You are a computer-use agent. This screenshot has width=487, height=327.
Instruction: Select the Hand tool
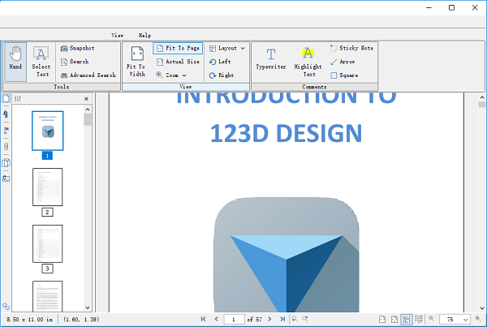click(15, 62)
